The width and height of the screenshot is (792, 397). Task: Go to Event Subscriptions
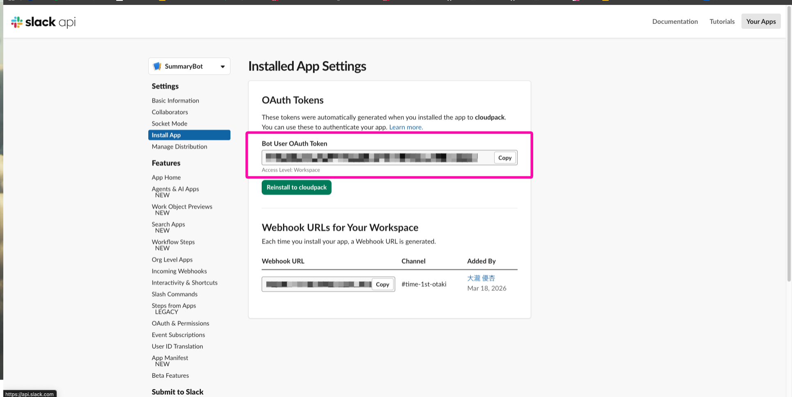(178, 335)
